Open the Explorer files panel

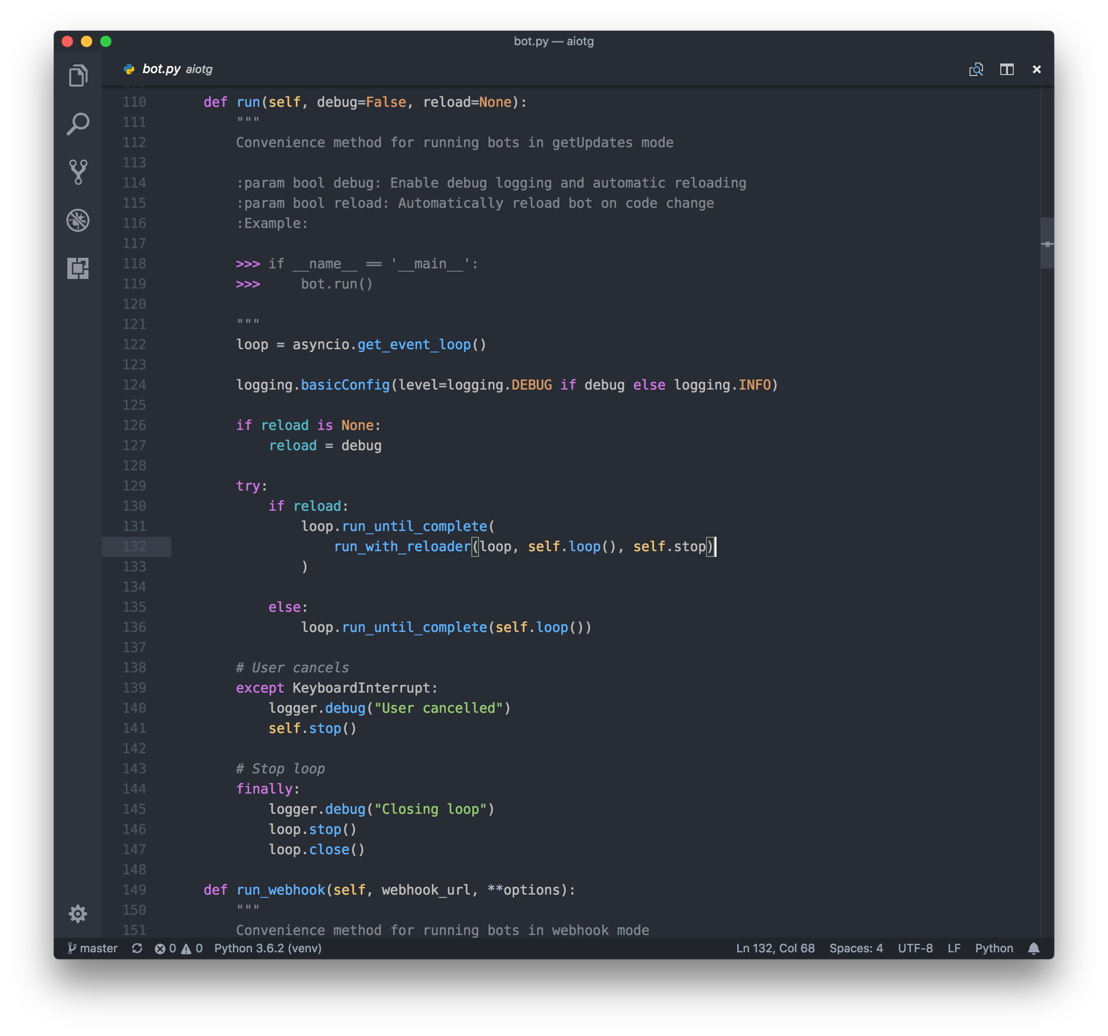[x=78, y=75]
